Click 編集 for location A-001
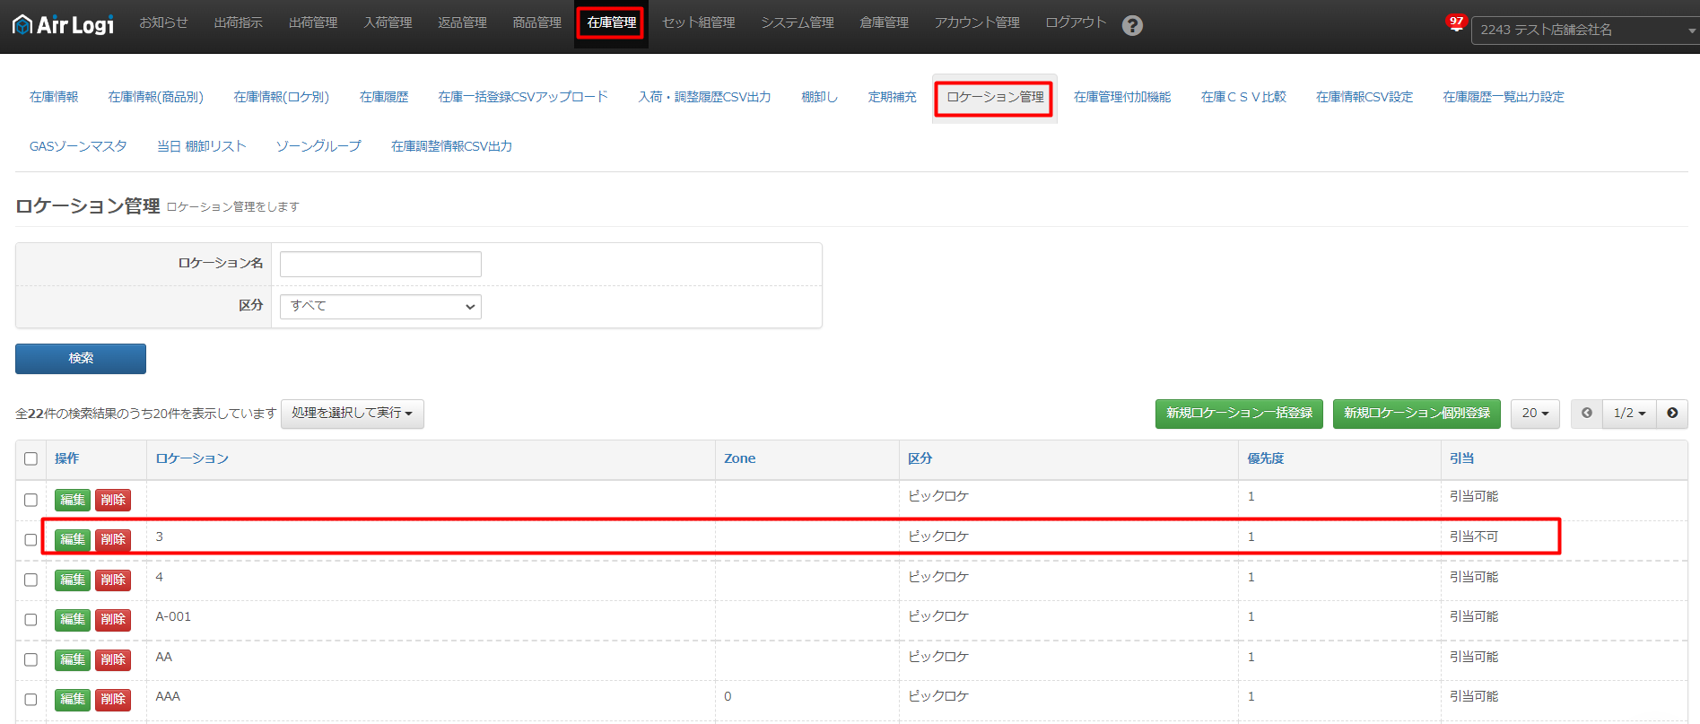This screenshot has height=724, width=1700. click(x=73, y=620)
